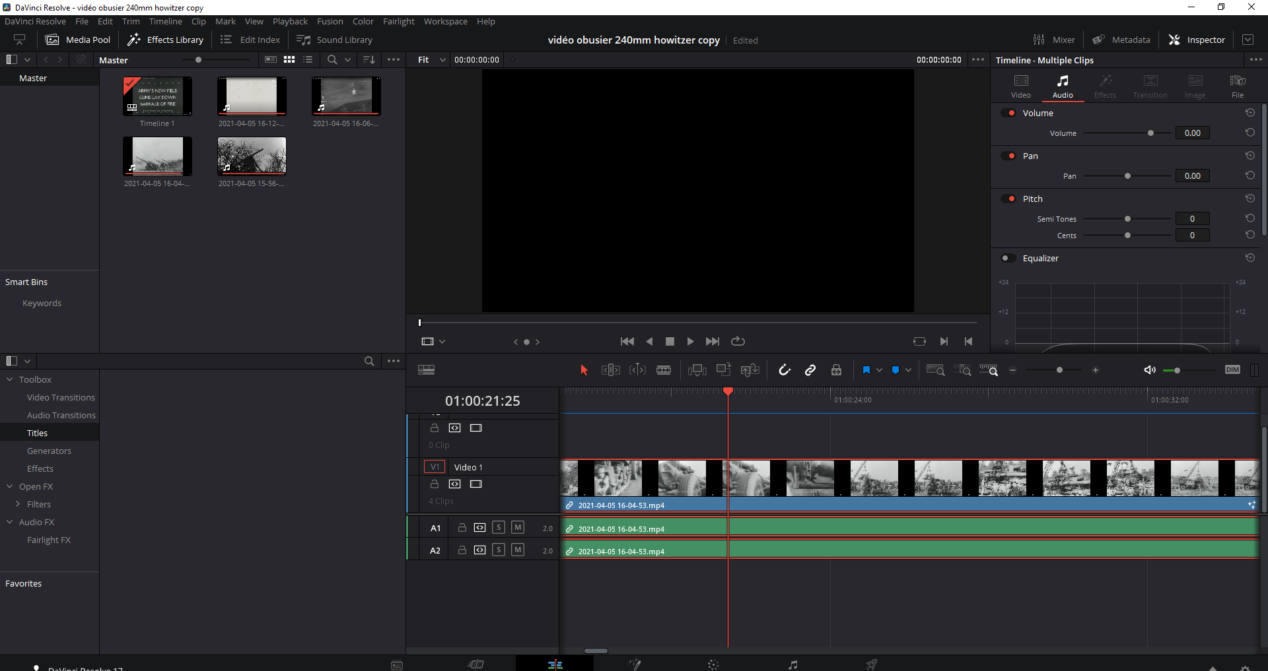Play the timeline forward
Viewport: 1268px width, 671px height.
[690, 341]
